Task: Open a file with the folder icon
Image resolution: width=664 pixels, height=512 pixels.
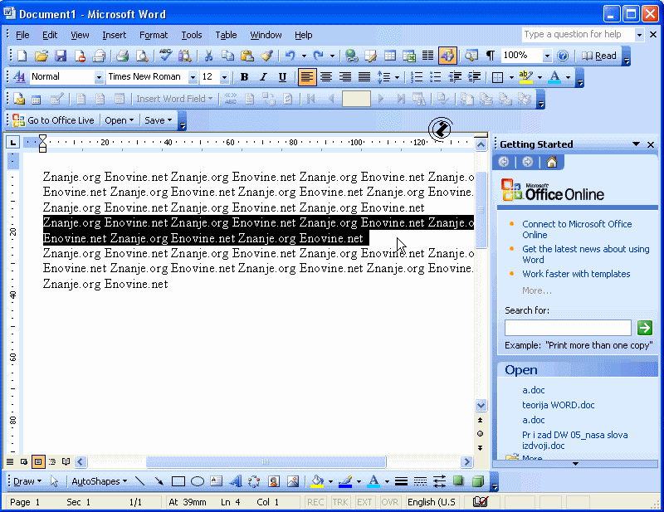Action: (41, 56)
